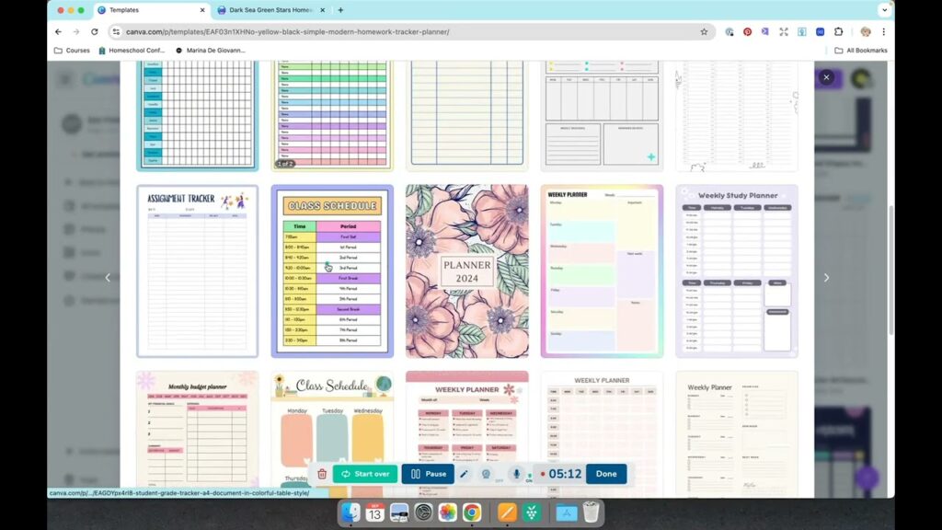Toggle the webcam in the recording toolbar
Viewport: 942px width, 530px height.
click(x=486, y=473)
